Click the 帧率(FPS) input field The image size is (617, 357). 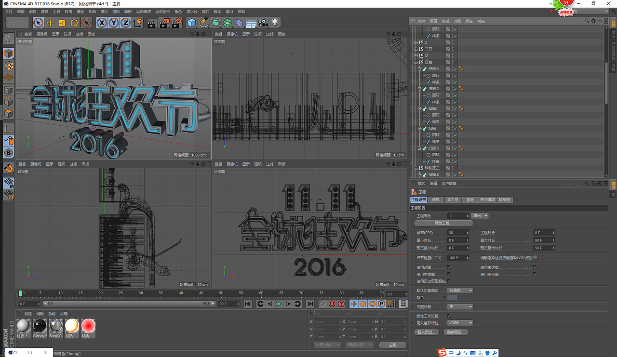click(x=458, y=233)
